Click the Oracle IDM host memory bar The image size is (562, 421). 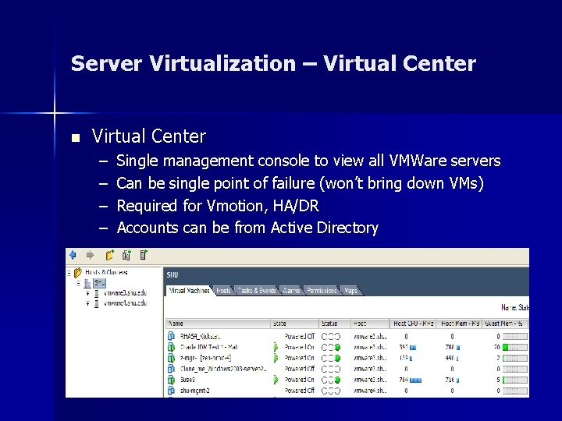click(458, 348)
